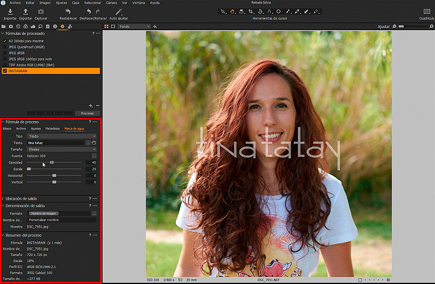This screenshot has width=435, height=284.
Task: Enable TIFF Adobe RGB (1998) recipe
Action: tap(5, 65)
